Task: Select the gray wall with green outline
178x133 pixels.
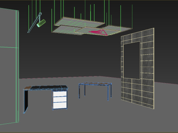Action: pos(9,66)
